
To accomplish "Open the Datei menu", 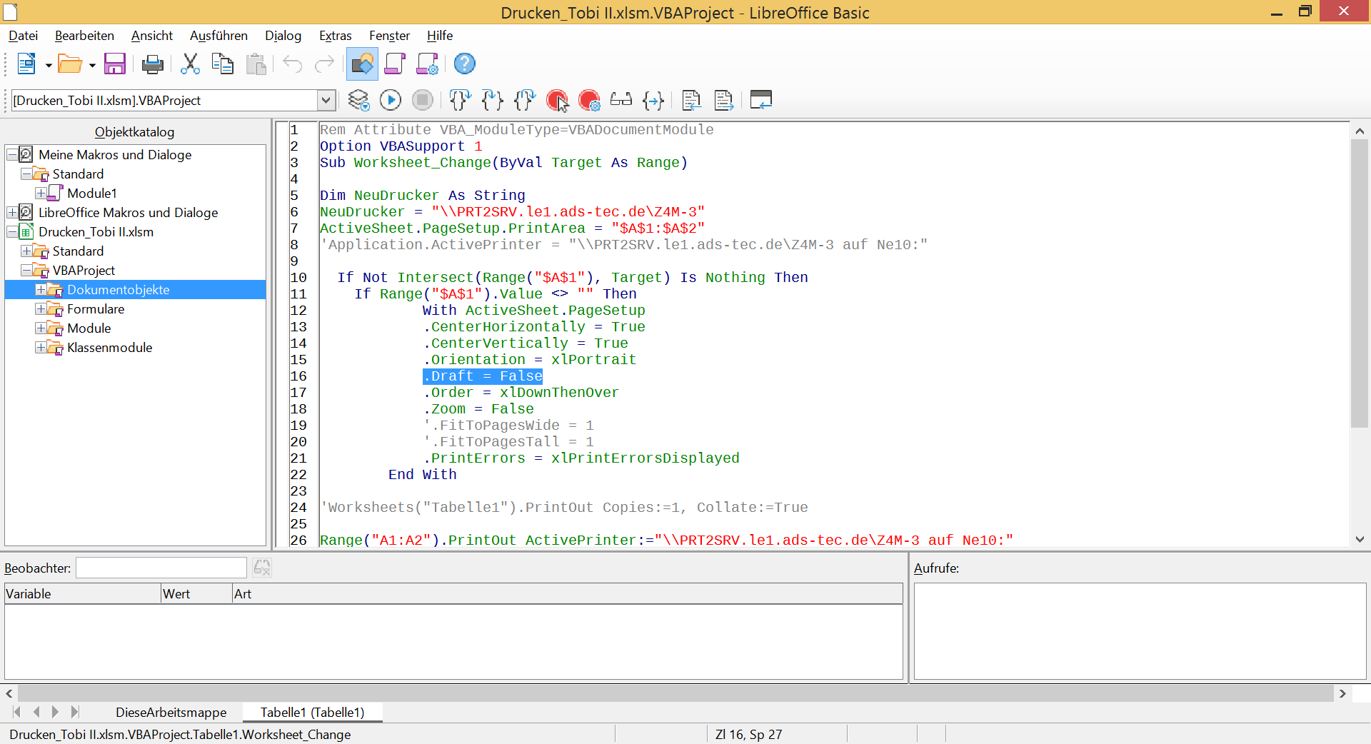I will coord(24,36).
